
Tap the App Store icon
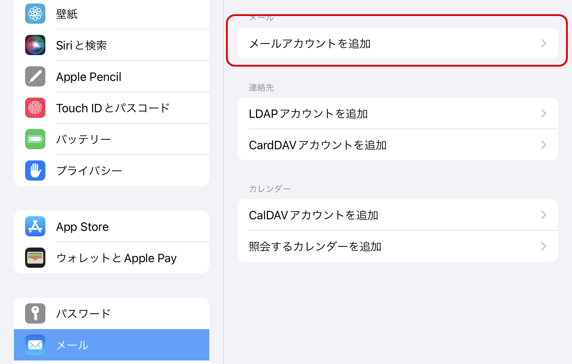35,226
